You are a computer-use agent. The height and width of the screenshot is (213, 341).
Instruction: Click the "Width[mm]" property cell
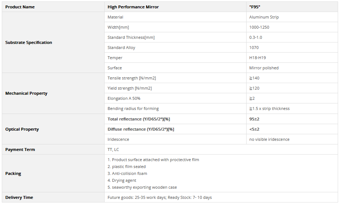[118, 27]
